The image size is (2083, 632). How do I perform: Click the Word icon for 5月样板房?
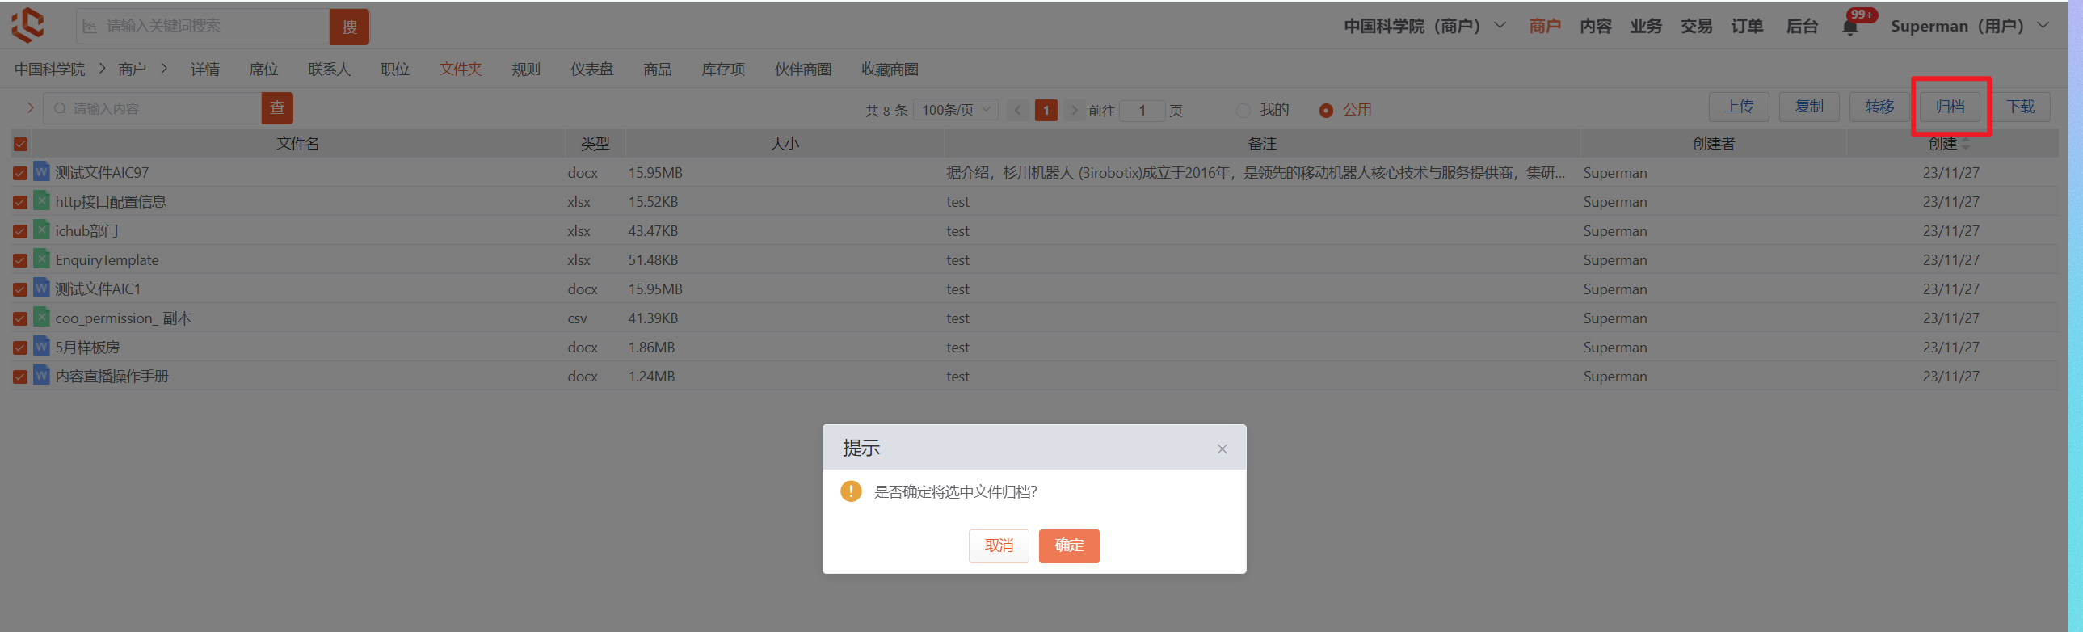pos(41,347)
